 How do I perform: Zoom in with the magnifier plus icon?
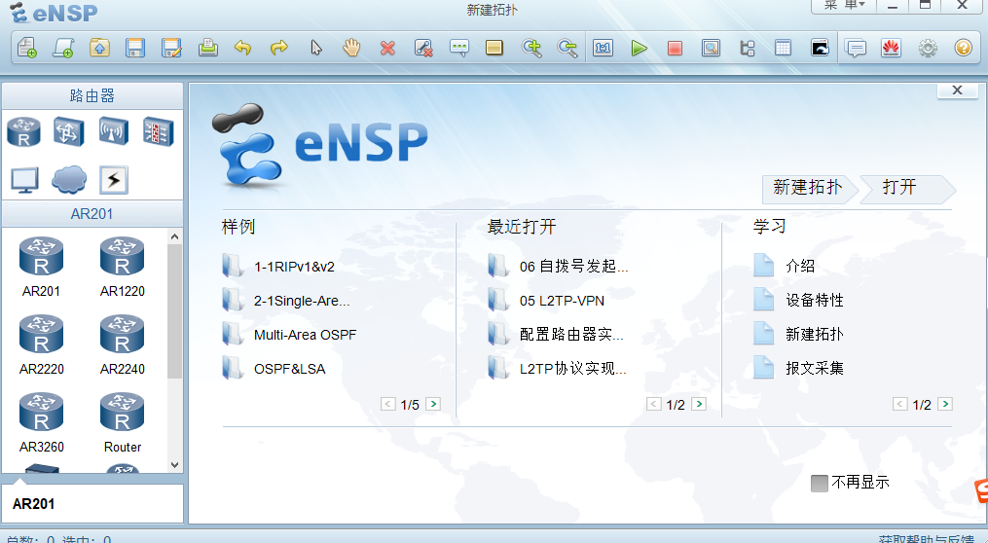point(531,48)
